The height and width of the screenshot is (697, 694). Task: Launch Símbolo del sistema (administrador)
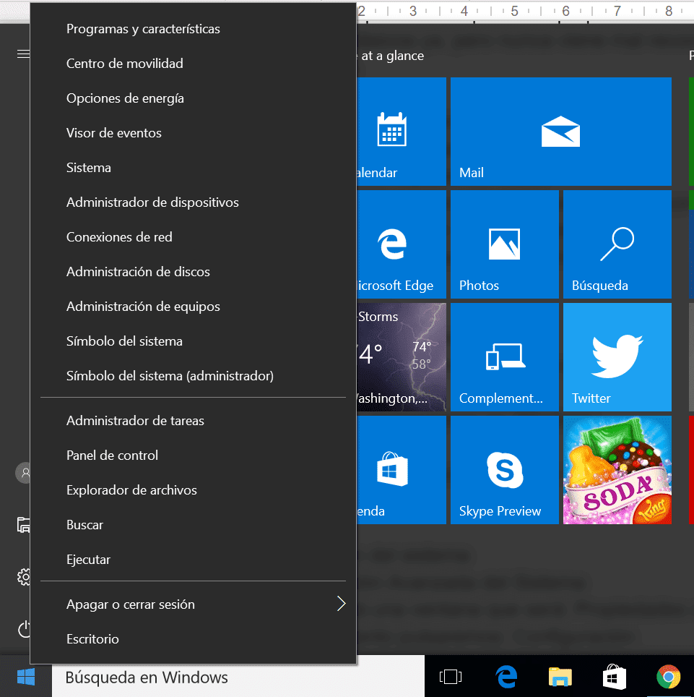click(193, 376)
